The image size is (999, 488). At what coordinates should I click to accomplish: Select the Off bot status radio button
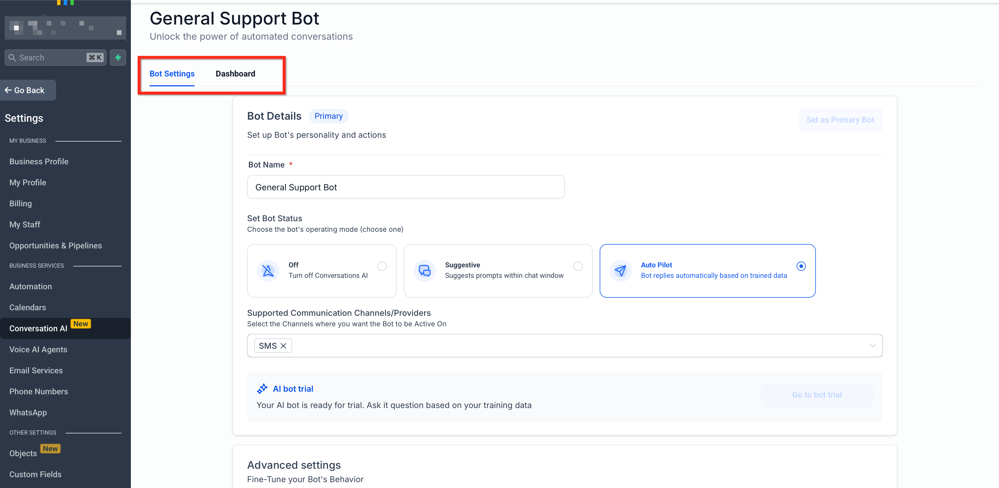[382, 266]
